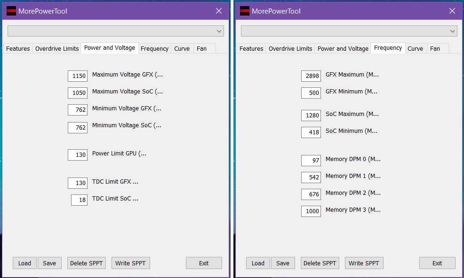Click Save button in left window
This screenshot has height=278, width=464.
(49, 263)
